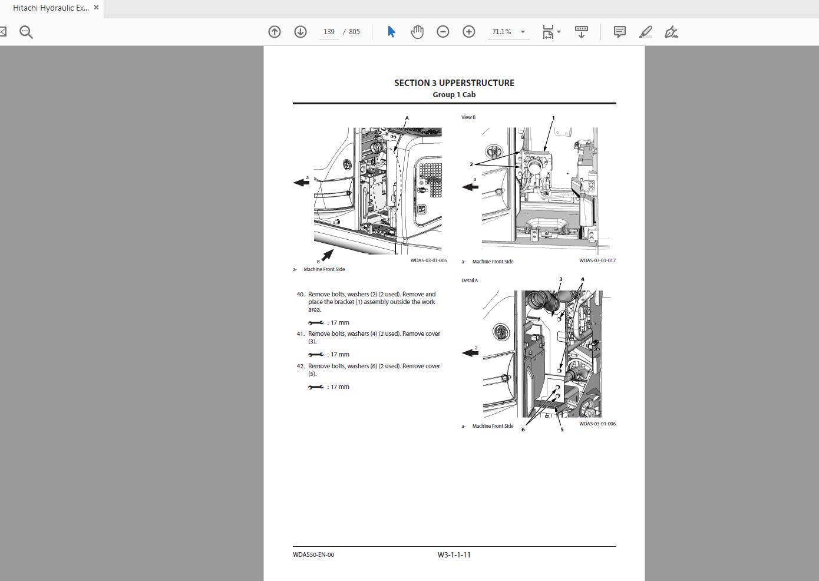The image size is (819, 581).
Task: Open the find text magnifier
Action: point(26,32)
